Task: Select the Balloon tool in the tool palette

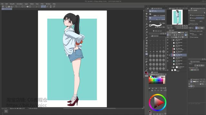Action: tap(146, 67)
